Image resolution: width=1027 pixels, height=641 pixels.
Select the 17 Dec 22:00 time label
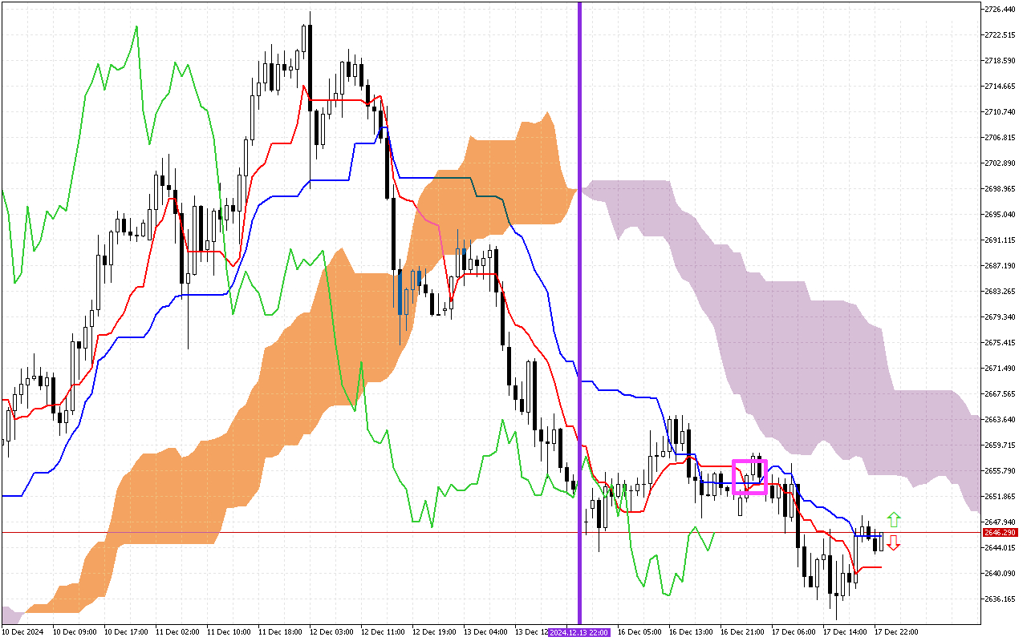[895, 632]
